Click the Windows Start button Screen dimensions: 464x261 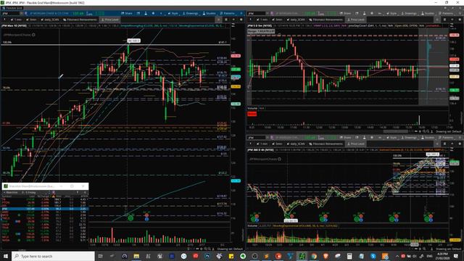pyautogui.click(x=5, y=256)
